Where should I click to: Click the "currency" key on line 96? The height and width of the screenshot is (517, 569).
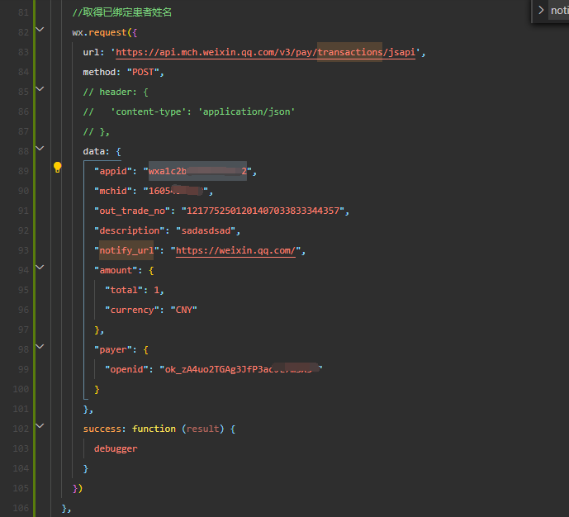(132, 311)
